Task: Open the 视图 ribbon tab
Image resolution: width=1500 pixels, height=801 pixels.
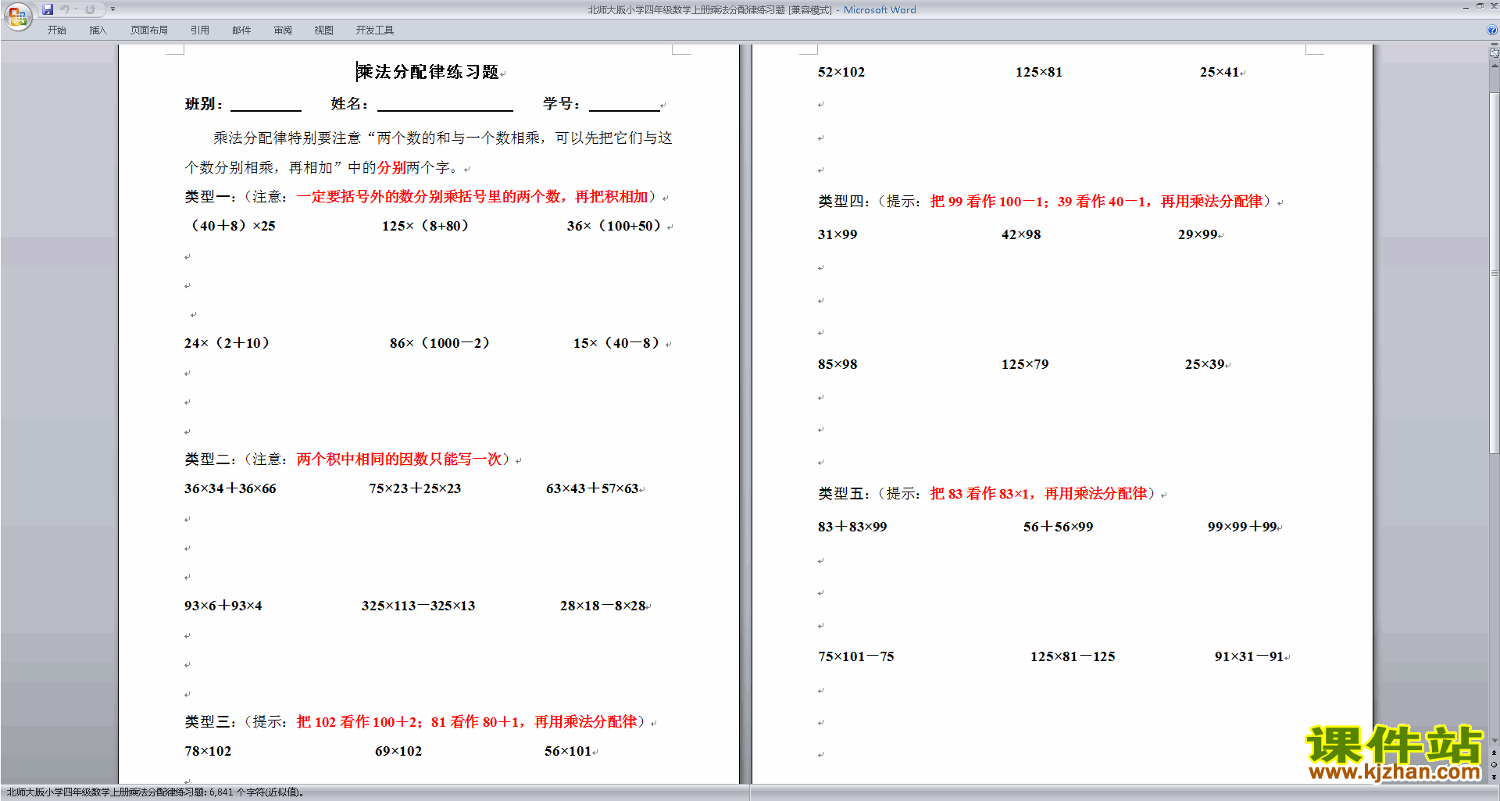Action: pyautogui.click(x=323, y=30)
